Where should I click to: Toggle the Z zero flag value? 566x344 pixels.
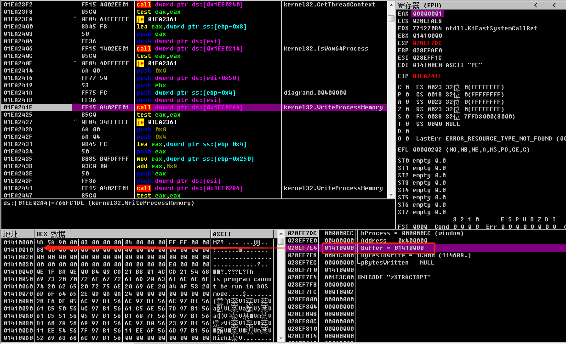pyautogui.click(x=407, y=109)
